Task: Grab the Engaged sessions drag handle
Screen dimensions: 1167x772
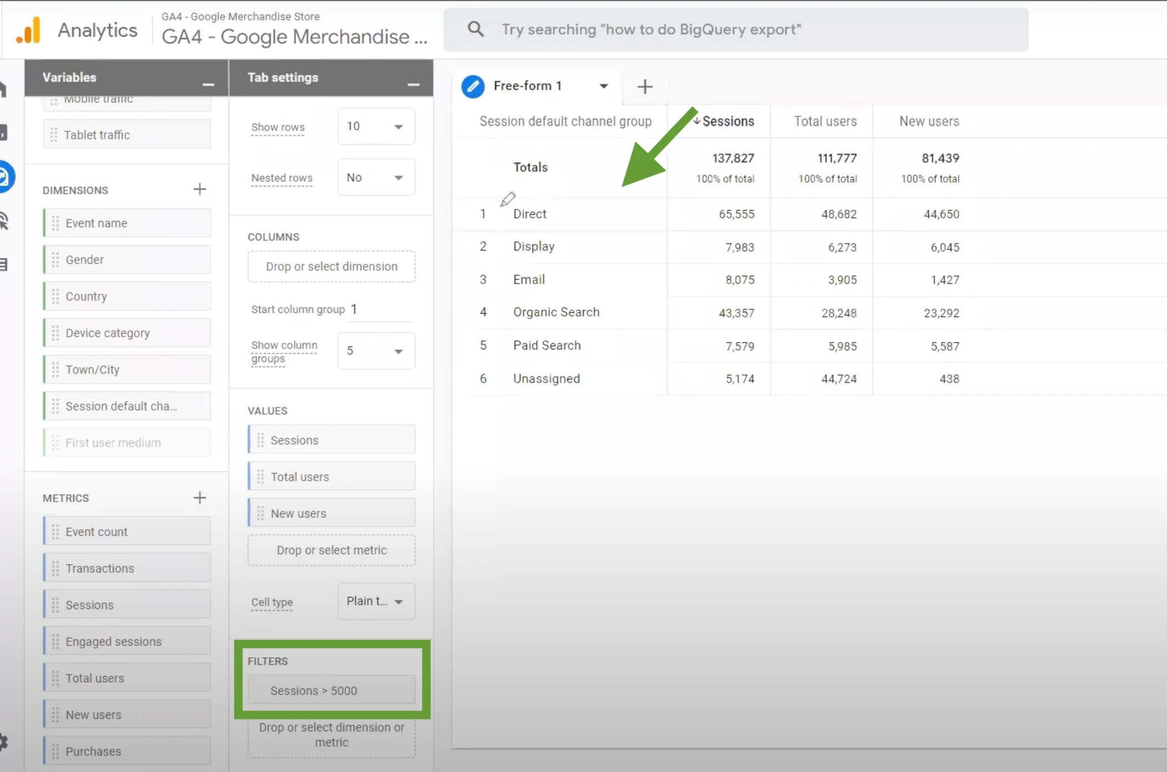Action: 55,641
